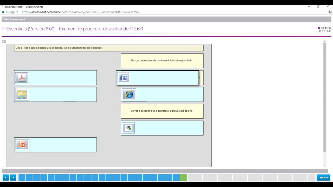Restore the Chrome window size
333x187 pixels.
tap(318, 6)
